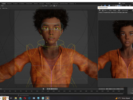
Task: Click frame 100 on the timeline ruler
Action: tap(37, 91)
